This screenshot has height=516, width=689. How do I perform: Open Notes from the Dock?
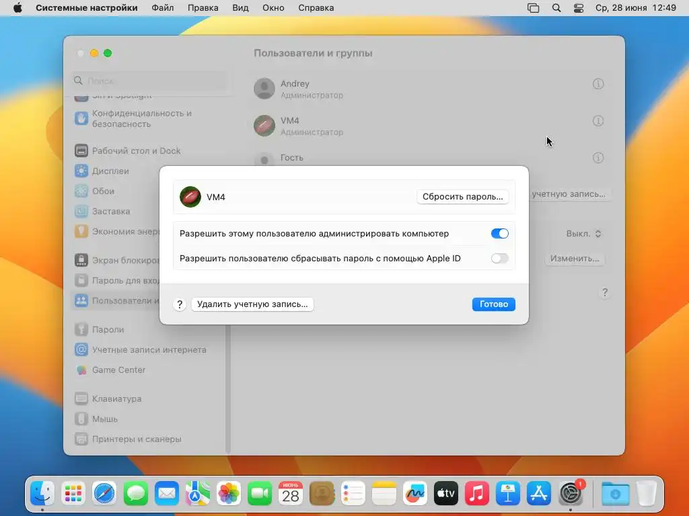(384, 493)
